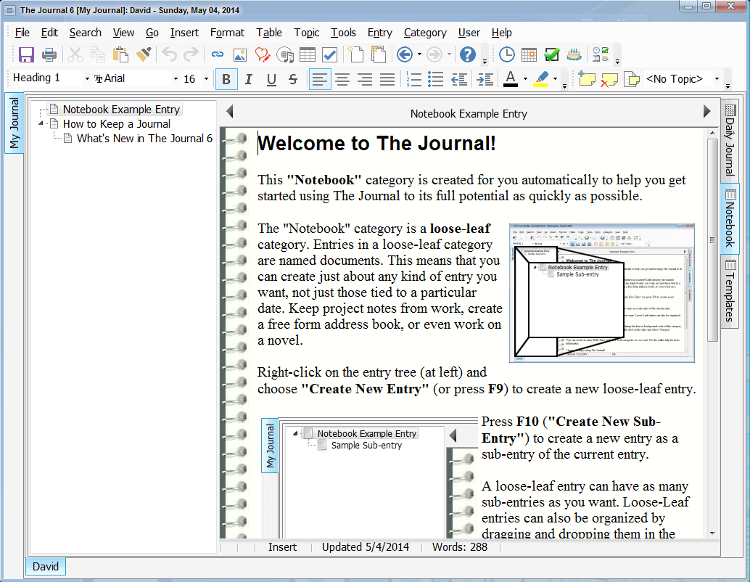This screenshot has width=750, height=582.
Task: Click the format painter brush icon
Action: point(144,54)
